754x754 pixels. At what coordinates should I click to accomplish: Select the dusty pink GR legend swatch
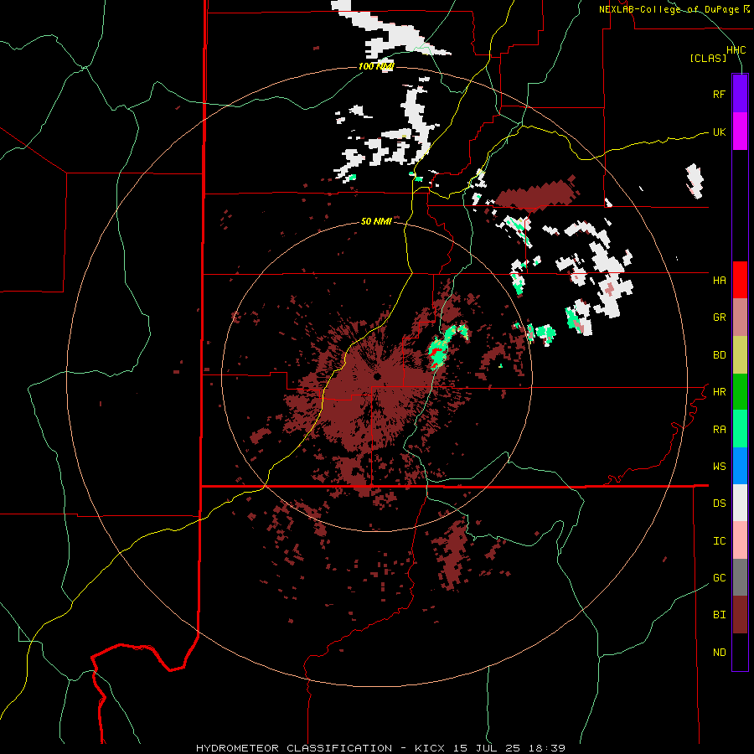tap(740, 318)
